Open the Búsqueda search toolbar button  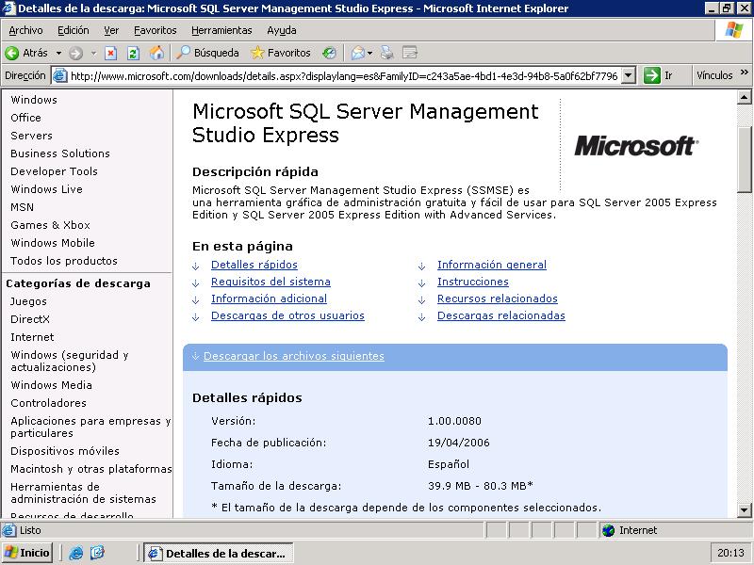pos(207,53)
